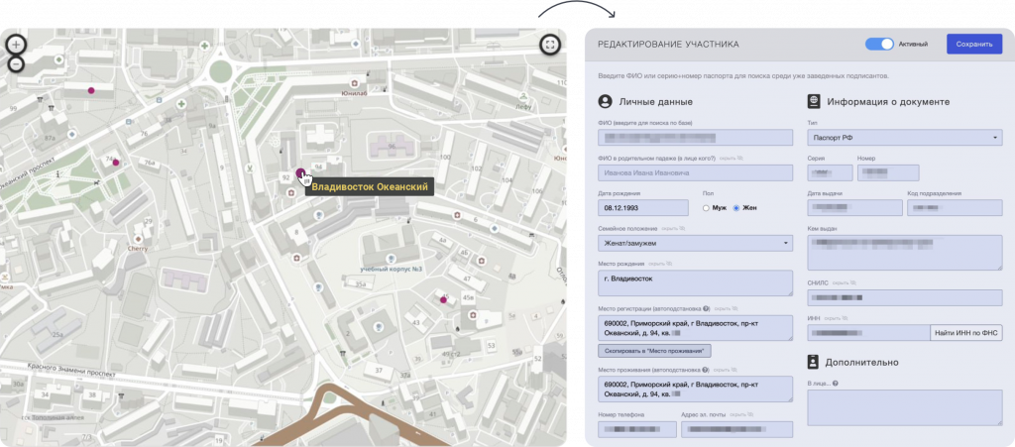Select the Муж gender radio button

point(706,208)
